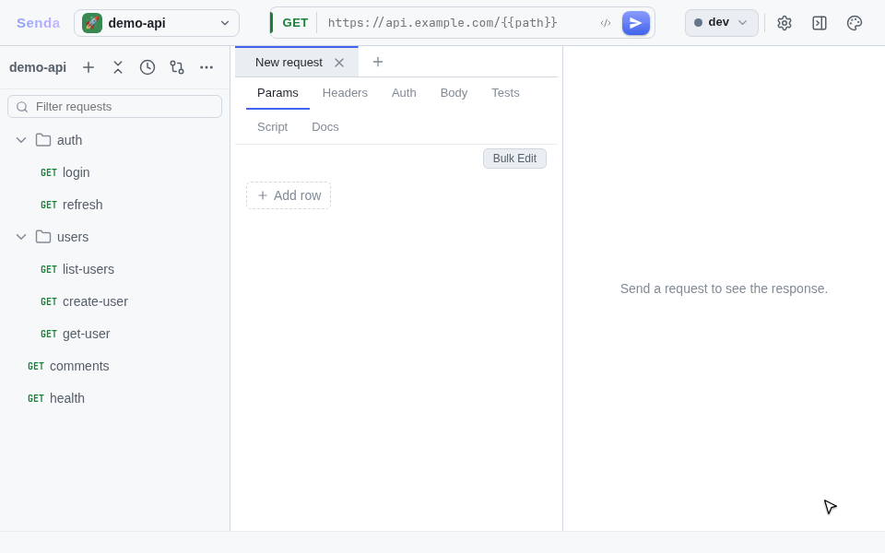Add a new request tab with plus
The image size is (885, 553).
(378, 62)
